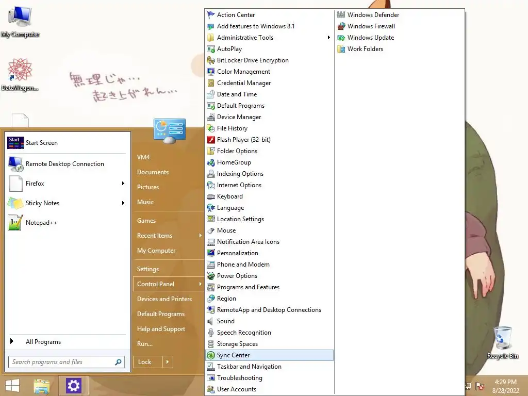Click the Device Manager icon
Screen dimensions: 528x396
pyautogui.click(x=211, y=117)
